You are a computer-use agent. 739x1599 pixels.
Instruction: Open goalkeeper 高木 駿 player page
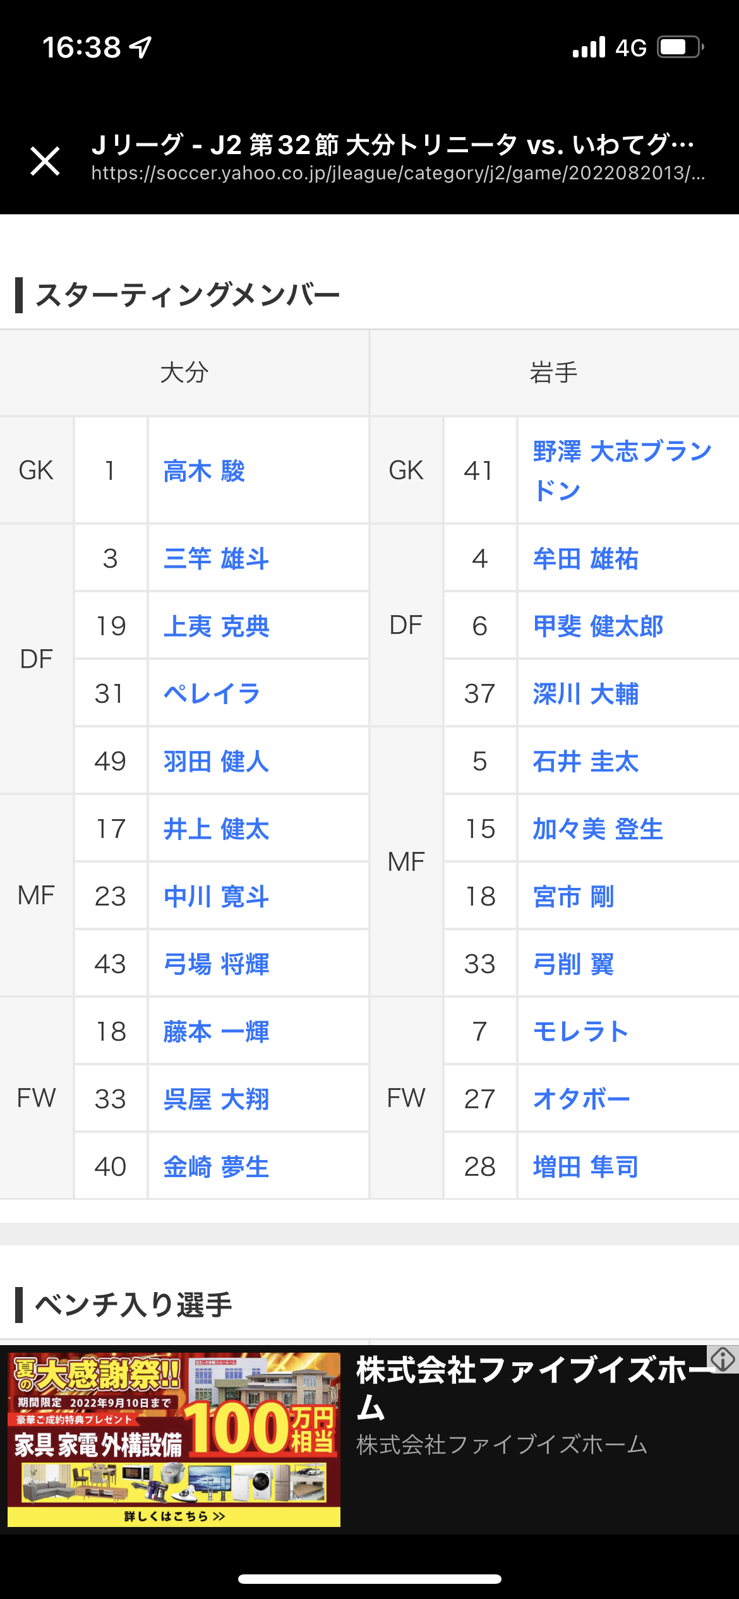pos(204,471)
